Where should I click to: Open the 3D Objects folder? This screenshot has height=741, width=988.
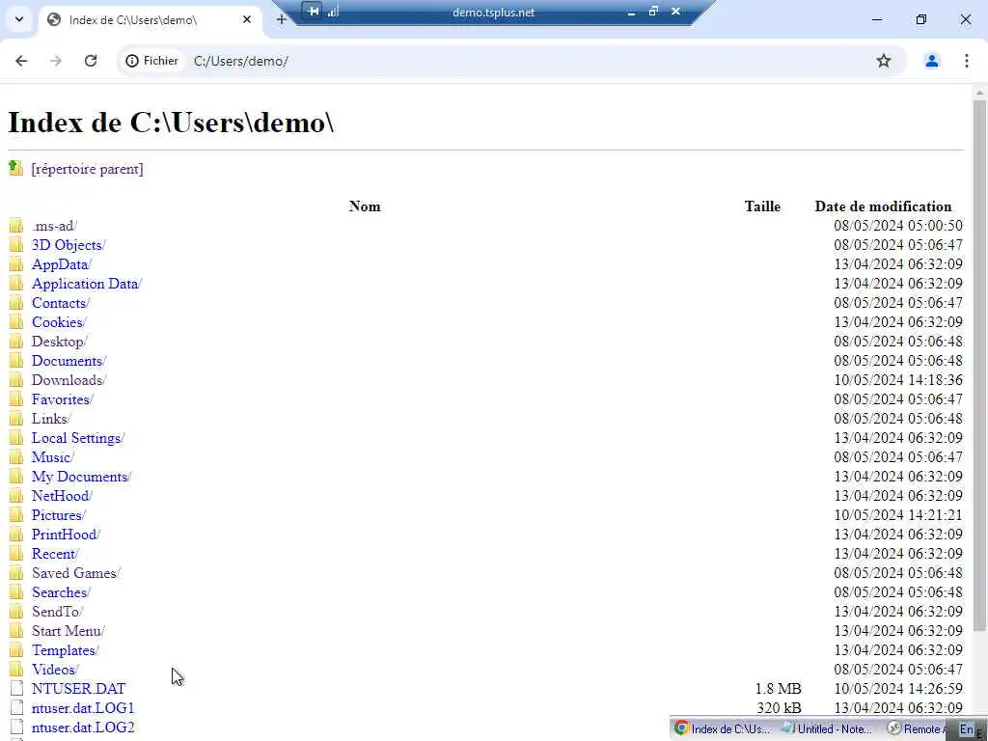(x=69, y=245)
